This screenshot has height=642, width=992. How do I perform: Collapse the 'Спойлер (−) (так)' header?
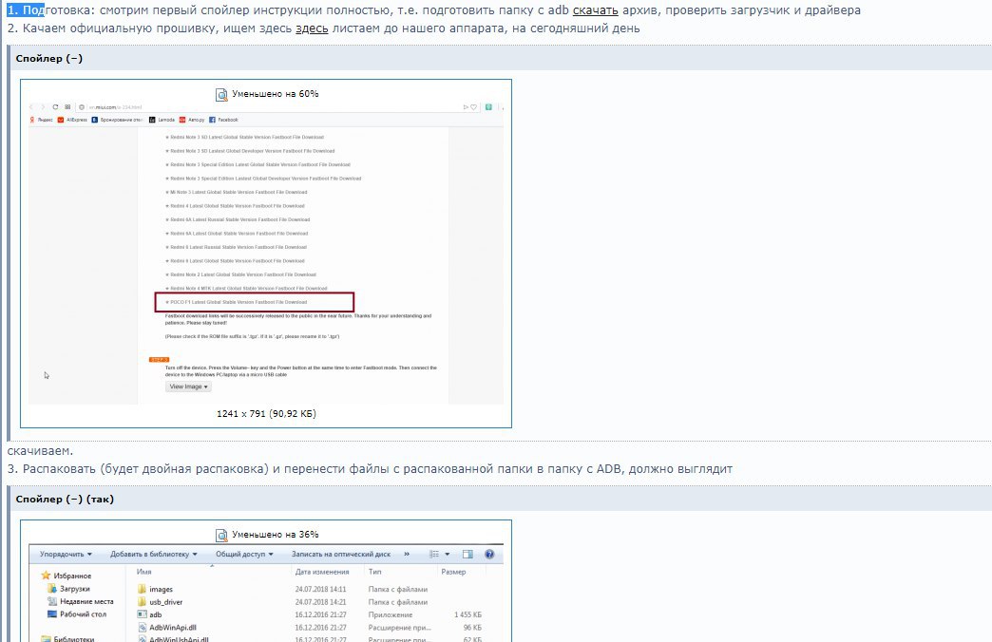65,499
